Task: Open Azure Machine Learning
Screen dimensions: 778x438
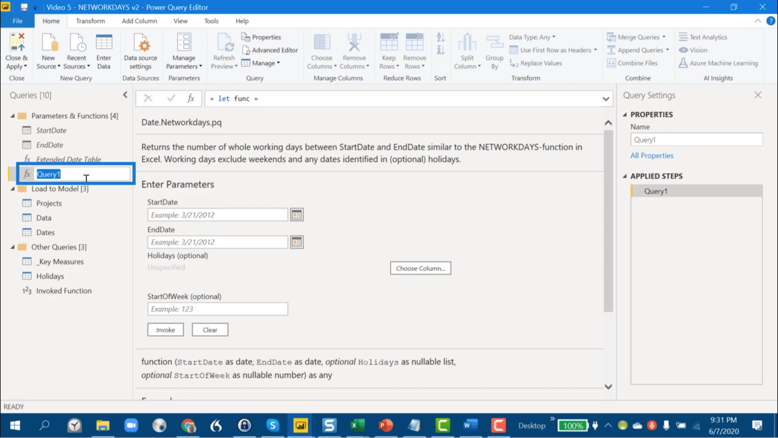Action: [x=718, y=63]
